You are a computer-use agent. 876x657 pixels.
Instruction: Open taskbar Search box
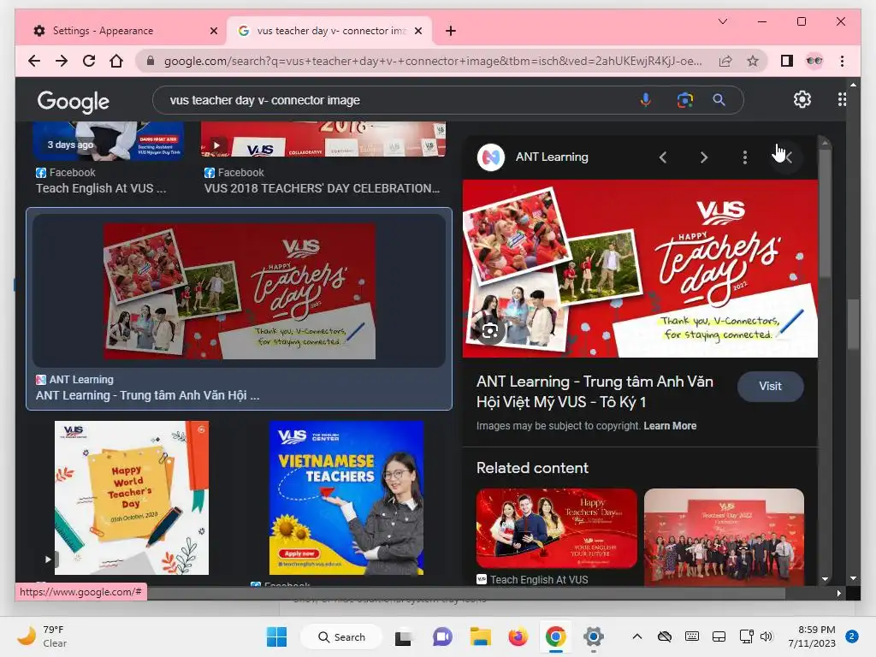point(341,636)
